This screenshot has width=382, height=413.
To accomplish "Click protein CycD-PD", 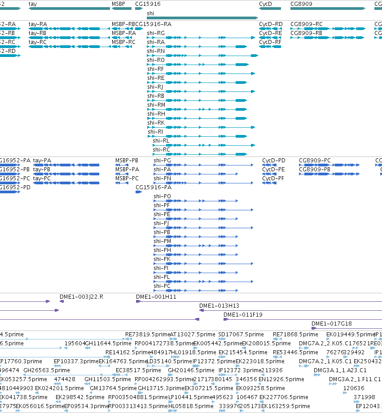I will coord(274,161).
